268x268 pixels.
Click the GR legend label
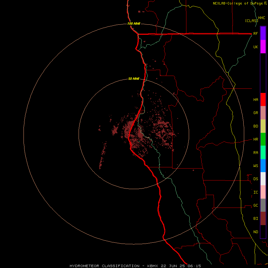coord(255,113)
